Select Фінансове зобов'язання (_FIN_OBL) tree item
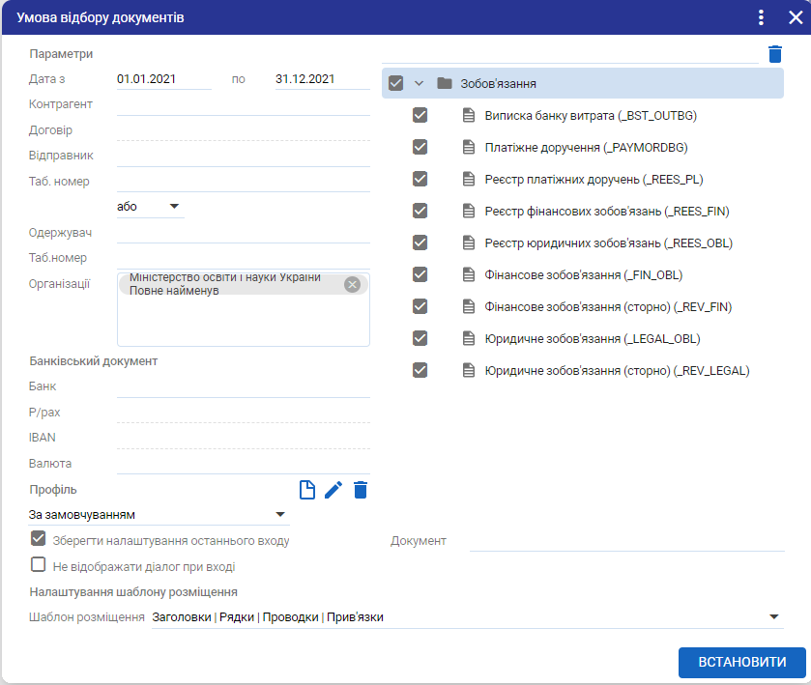 tap(584, 274)
